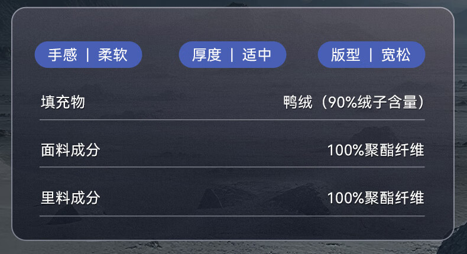This screenshot has width=467, height=254.
Task: Click the word 手感 in the first pill
Action: [63, 55]
